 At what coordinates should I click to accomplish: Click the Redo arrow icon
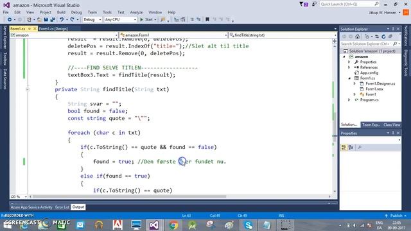click(73, 20)
